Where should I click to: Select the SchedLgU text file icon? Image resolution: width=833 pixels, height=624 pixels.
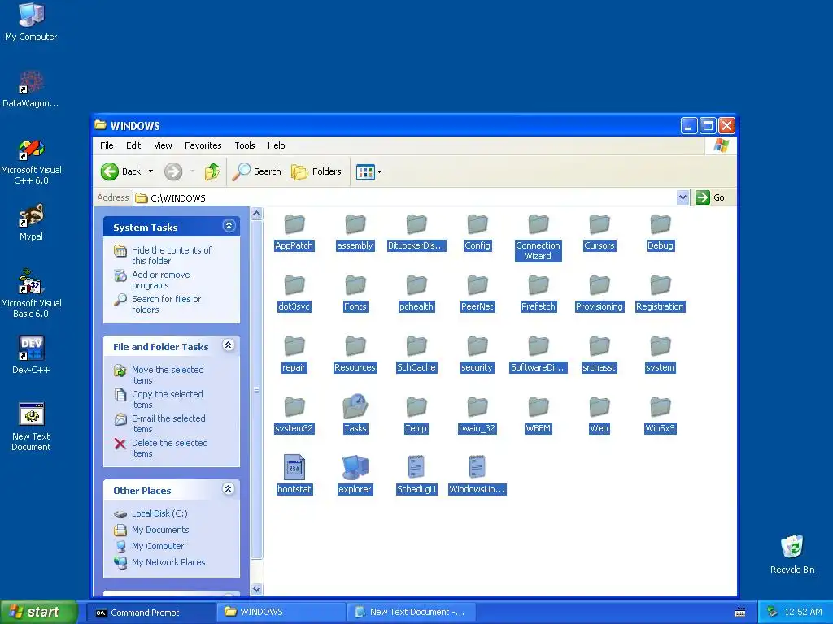point(416,467)
